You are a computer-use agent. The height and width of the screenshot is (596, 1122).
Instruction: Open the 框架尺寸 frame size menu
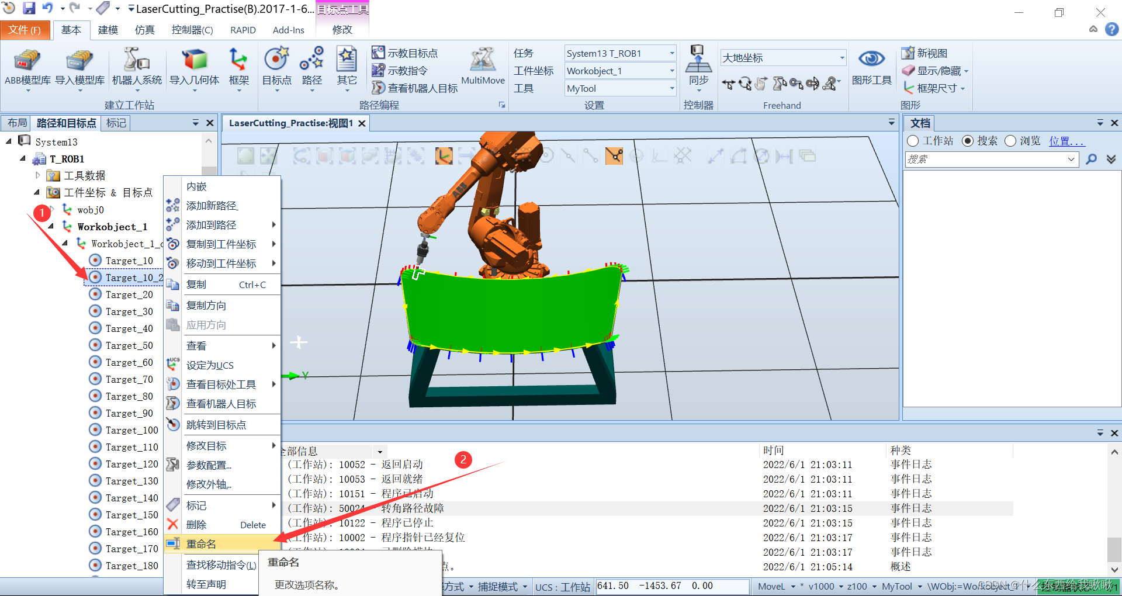pyautogui.click(x=934, y=88)
